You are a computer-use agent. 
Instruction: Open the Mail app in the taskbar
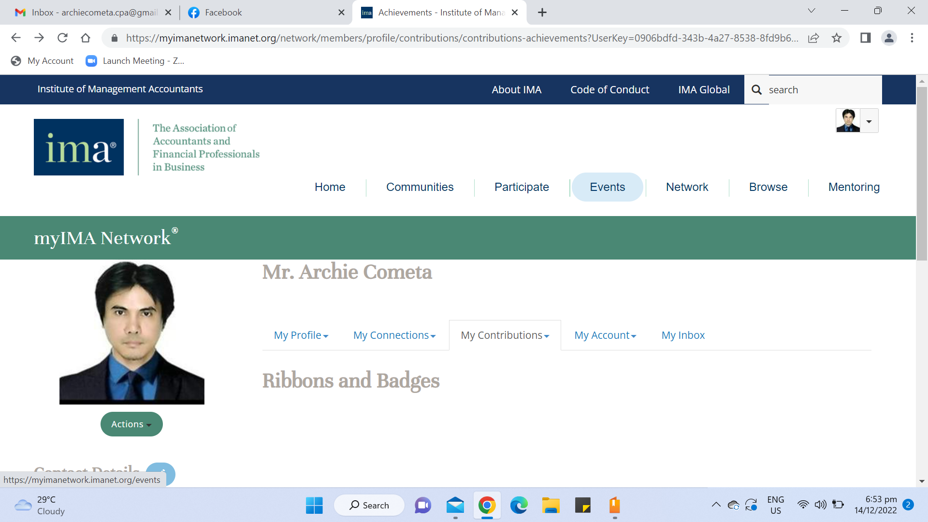point(455,506)
